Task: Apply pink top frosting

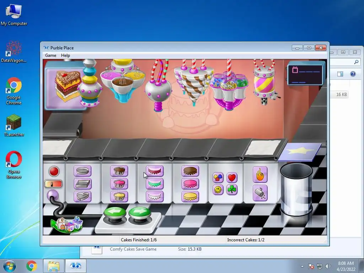Action: pos(190,184)
